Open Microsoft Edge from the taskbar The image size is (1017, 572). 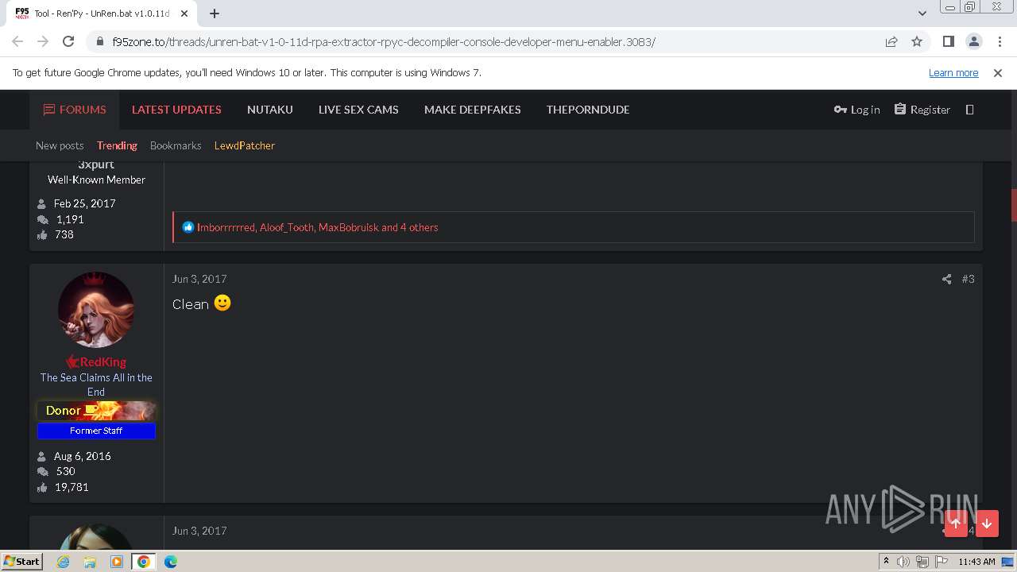(171, 562)
